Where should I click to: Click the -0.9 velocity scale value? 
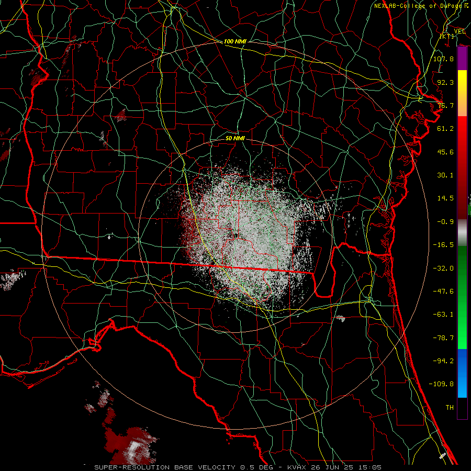[445, 222]
